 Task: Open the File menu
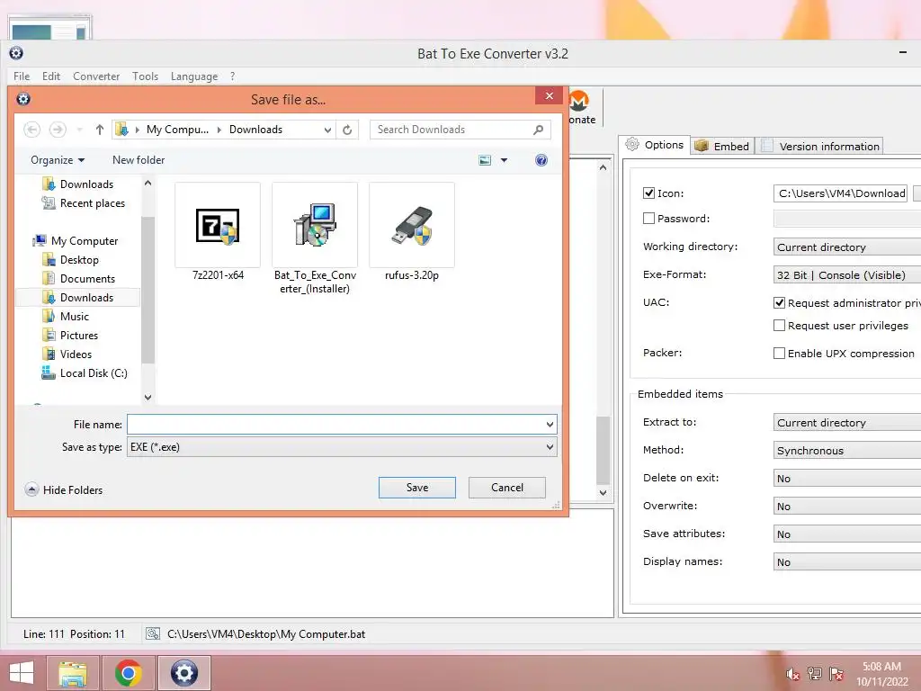pos(22,76)
